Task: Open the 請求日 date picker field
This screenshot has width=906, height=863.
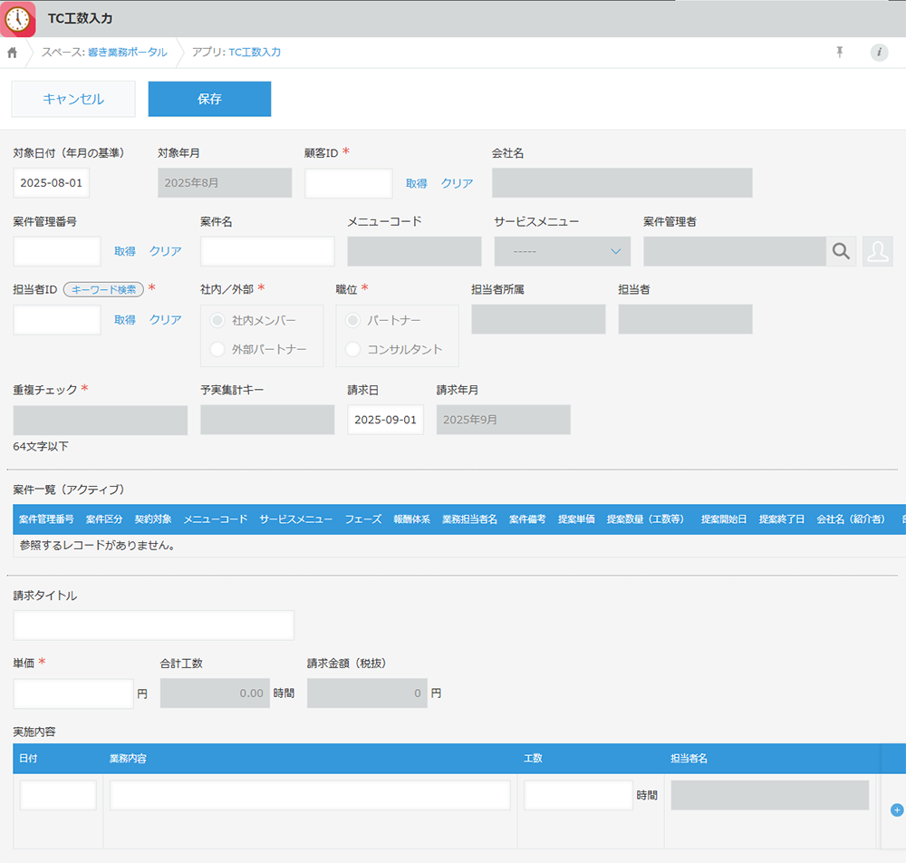Action: point(385,420)
